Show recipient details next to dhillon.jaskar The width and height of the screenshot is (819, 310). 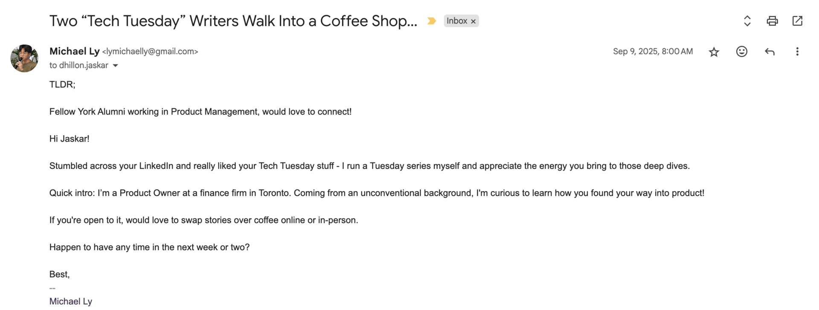[x=115, y=66]
